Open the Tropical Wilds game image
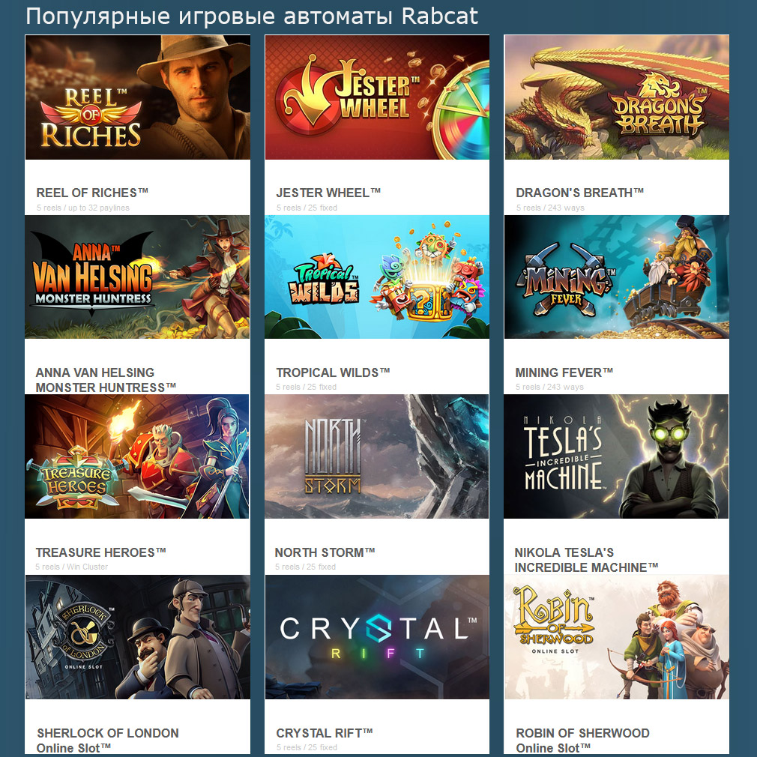 (376, 277)
